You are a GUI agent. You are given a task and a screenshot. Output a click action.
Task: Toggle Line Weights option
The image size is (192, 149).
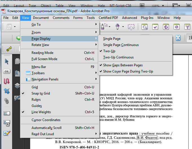pyautogui.click(x=60, y=112)
